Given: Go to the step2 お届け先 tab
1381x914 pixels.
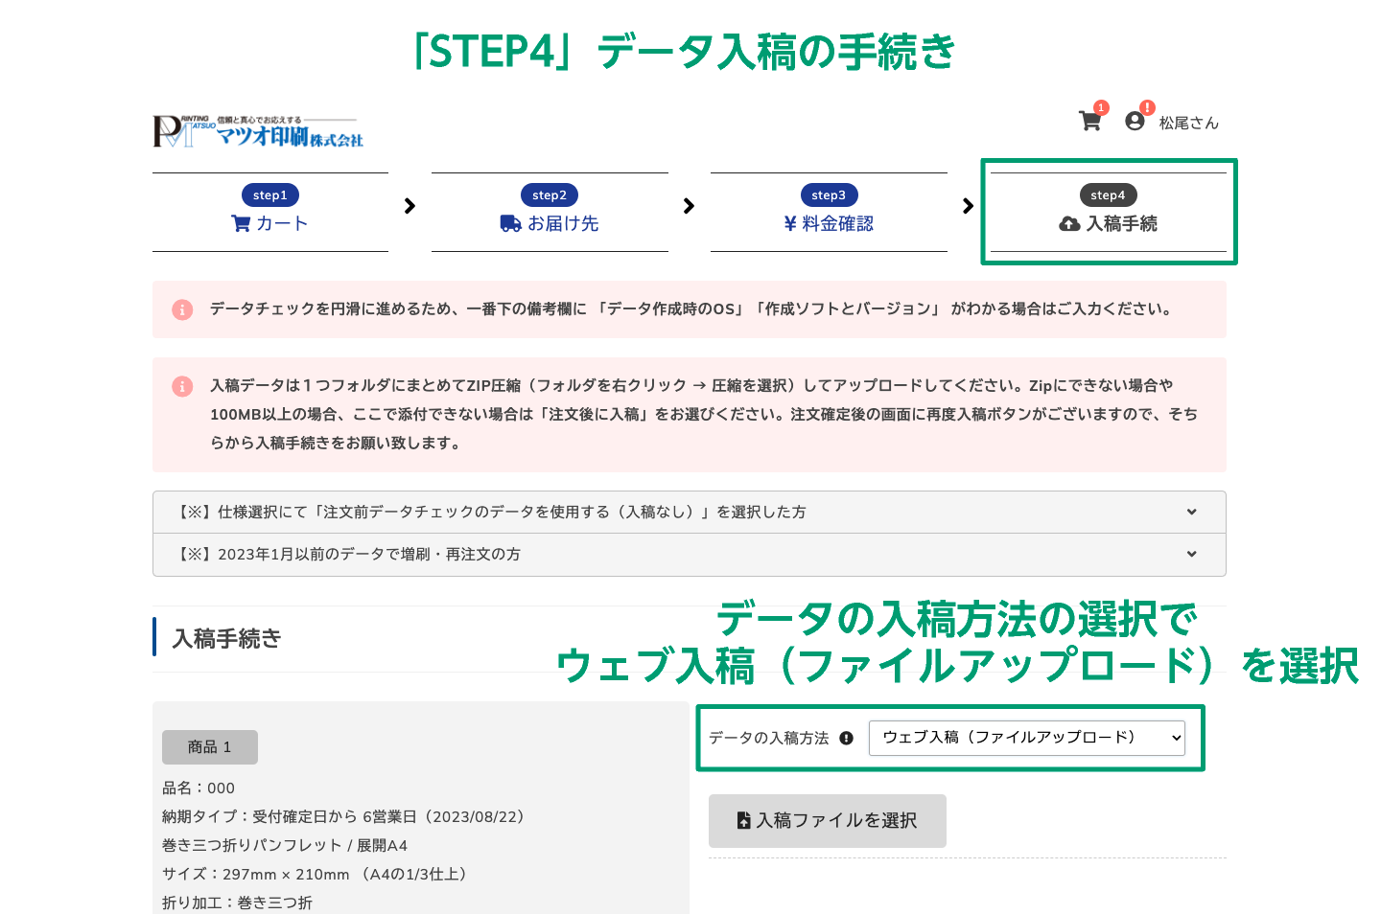Looking at the screenshot, I should (x=550, y=212).
